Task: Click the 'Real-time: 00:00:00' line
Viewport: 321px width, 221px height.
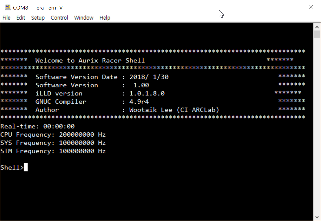Action: pyautogui.click(x=37, y=126)
